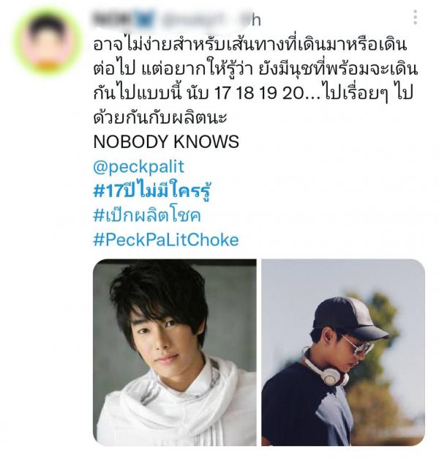Click the white scarf in the left photo
The height and width of the screenshot is (460, 439).
click(x=176, y=402)
